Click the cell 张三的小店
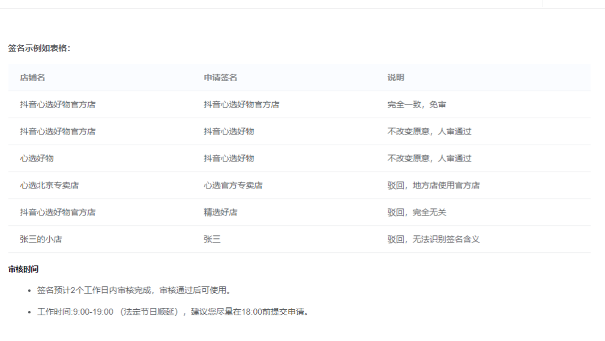The width and height of the screenshot is (605, 341). pyautogui.click(x=41, y=240)
